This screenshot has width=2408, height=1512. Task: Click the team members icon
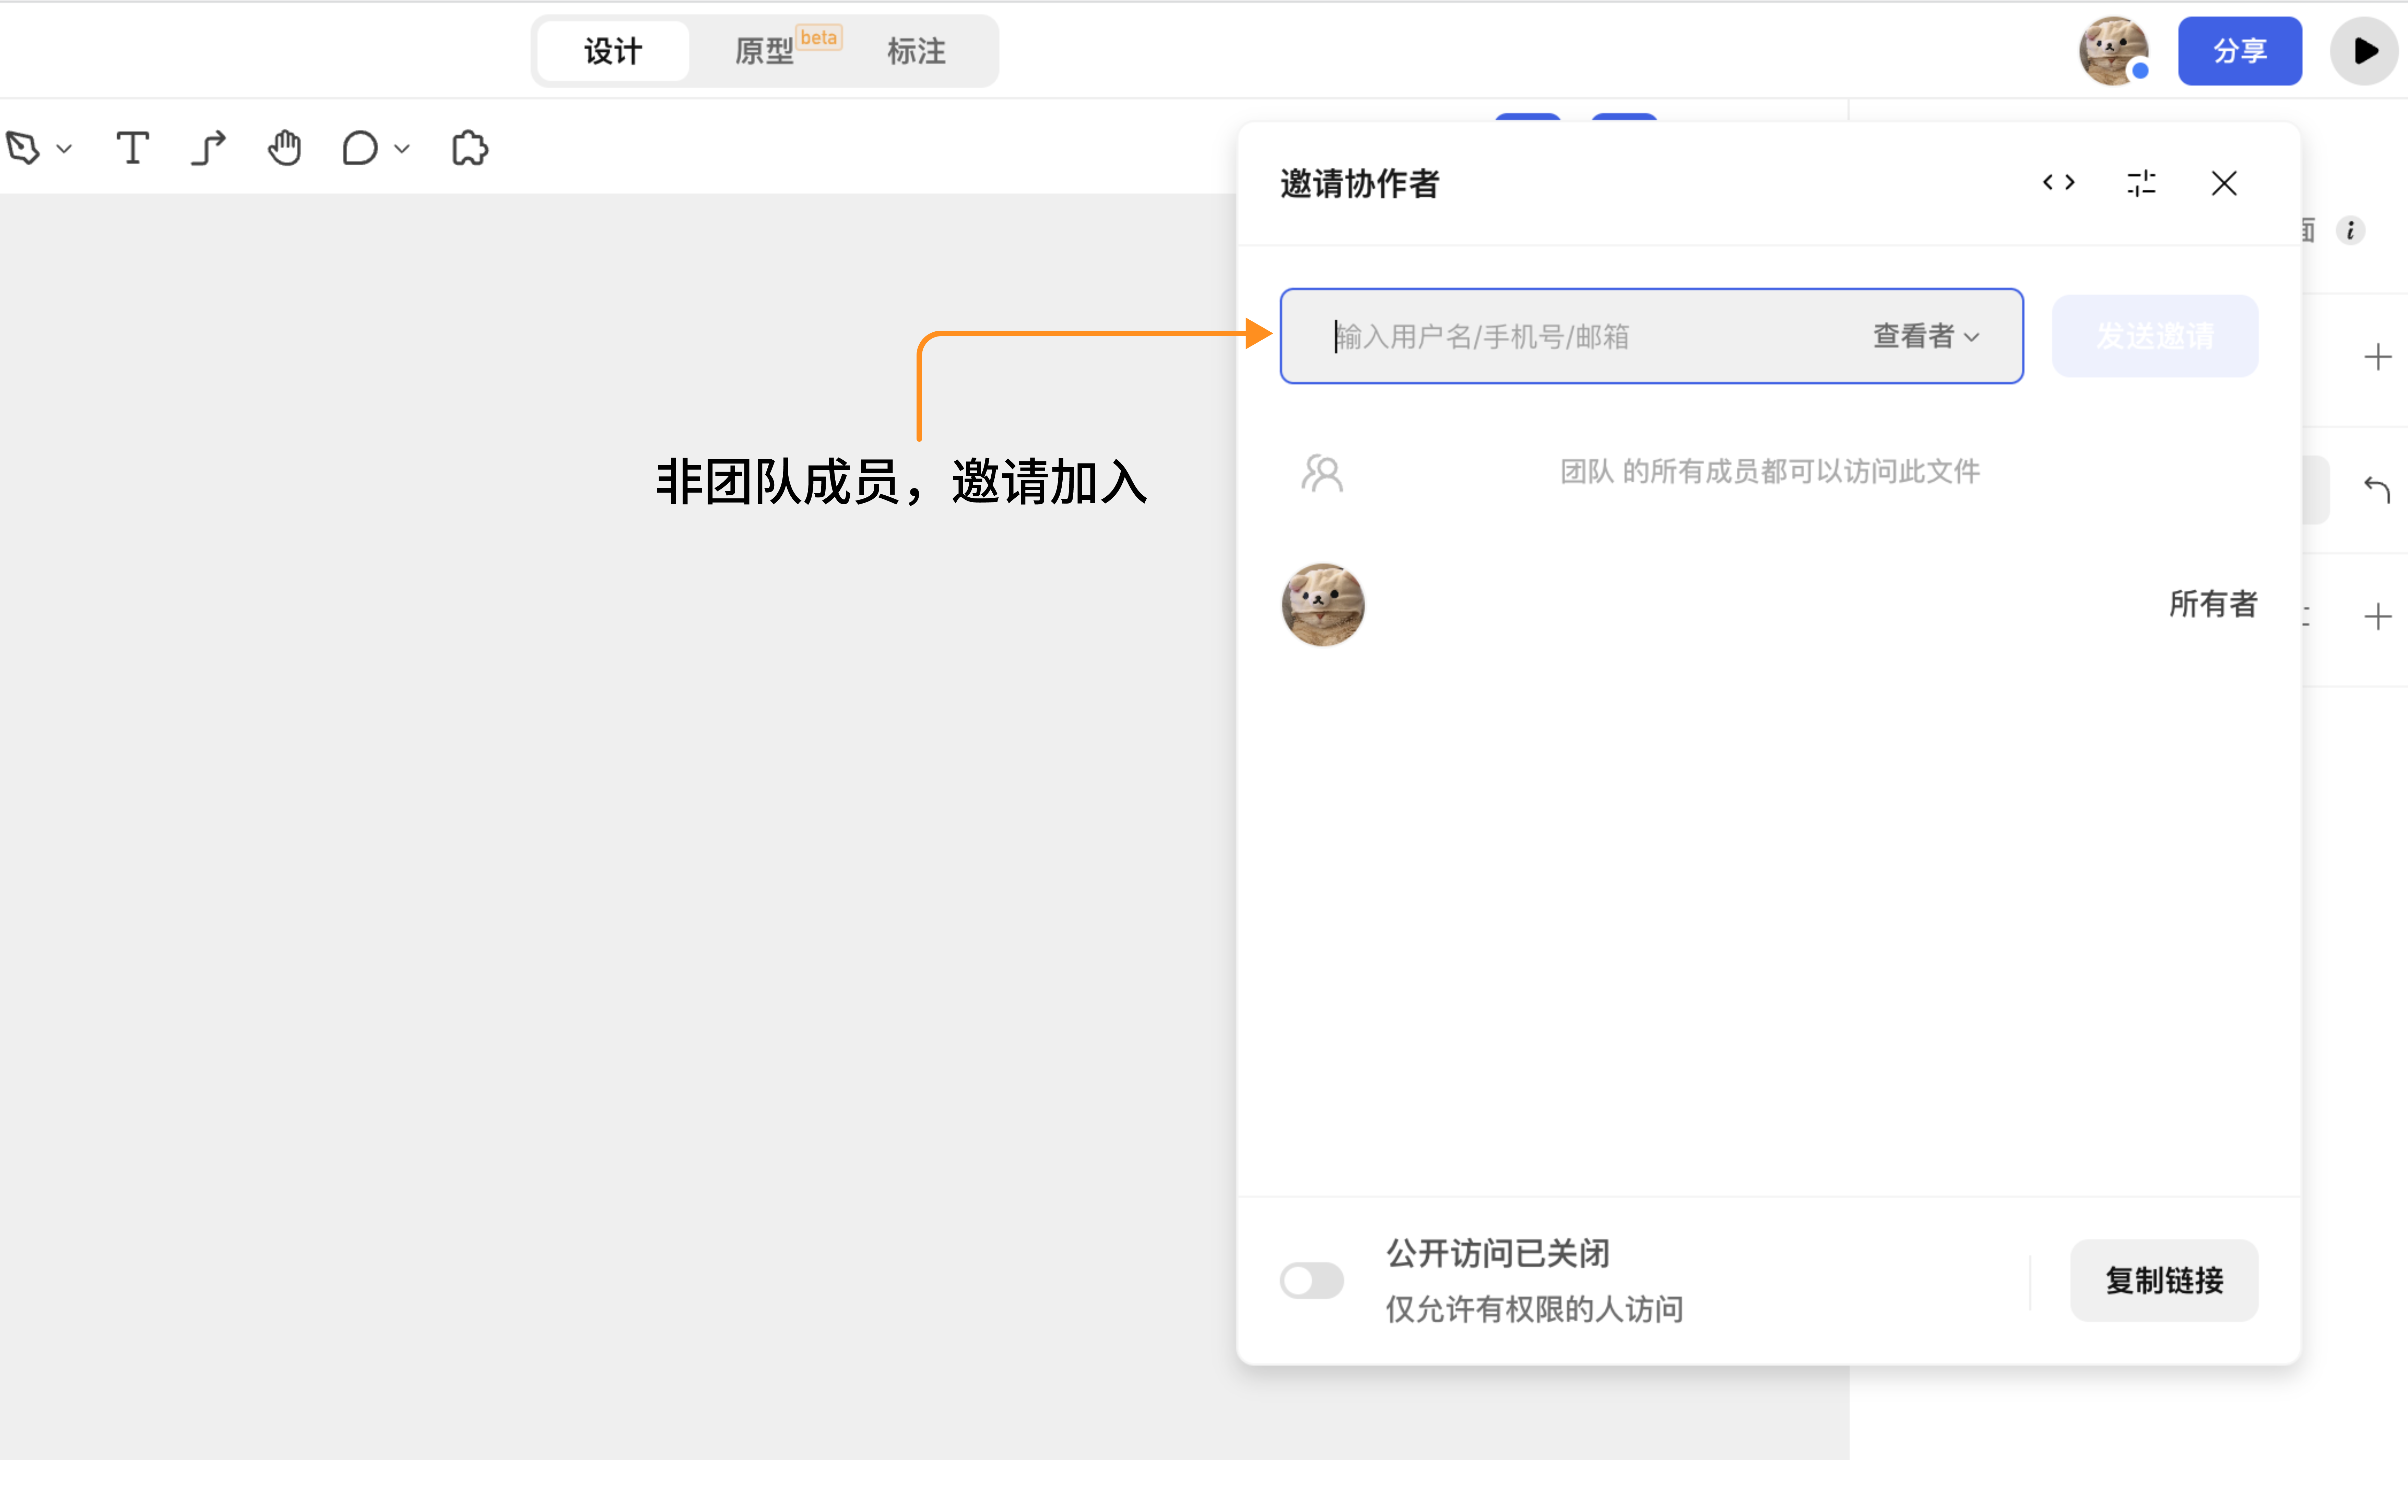tap(1322, 473)
